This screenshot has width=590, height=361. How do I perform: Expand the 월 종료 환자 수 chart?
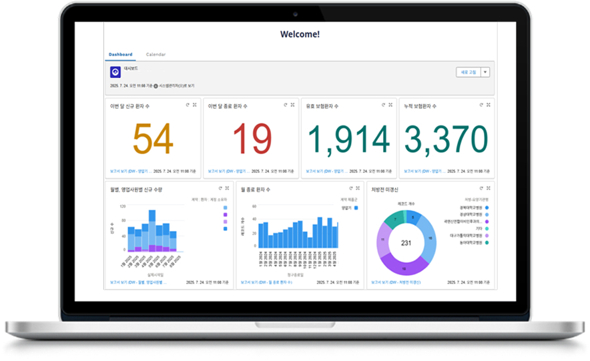coord(358,189)
